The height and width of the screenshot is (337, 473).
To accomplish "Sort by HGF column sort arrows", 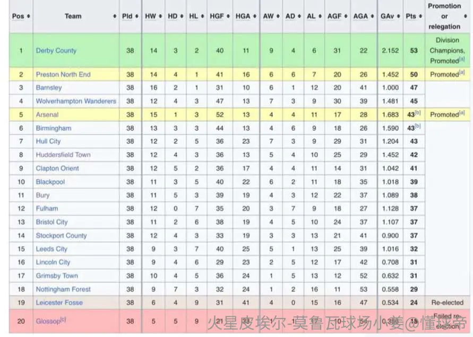I will (x=228, y=16).
